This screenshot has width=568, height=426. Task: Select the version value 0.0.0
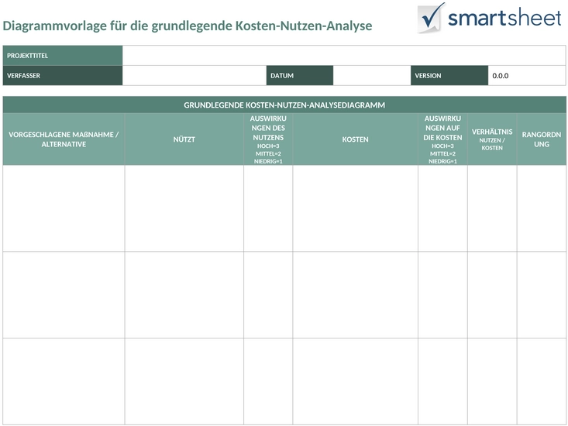[x=501, y=76]
